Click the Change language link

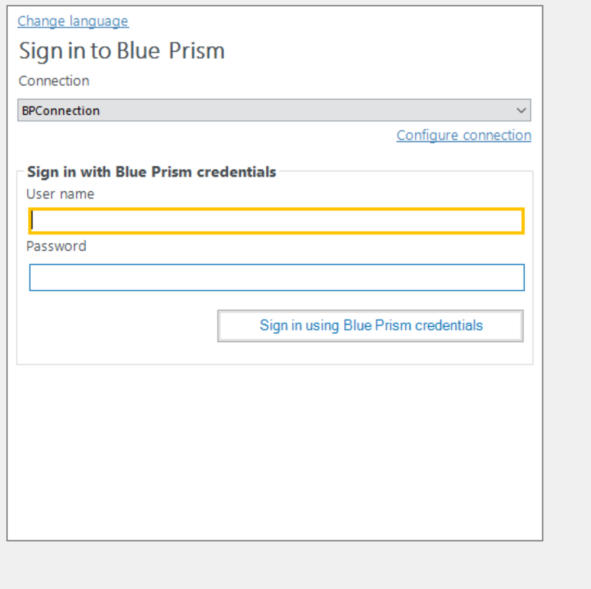point(73,21)
